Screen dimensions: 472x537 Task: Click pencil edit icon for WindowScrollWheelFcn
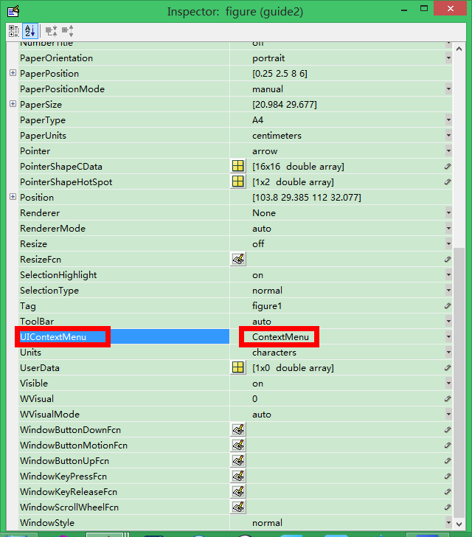[448, 507]
